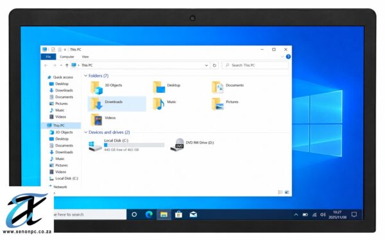Open the Desktop folder in Folders section

167,88
